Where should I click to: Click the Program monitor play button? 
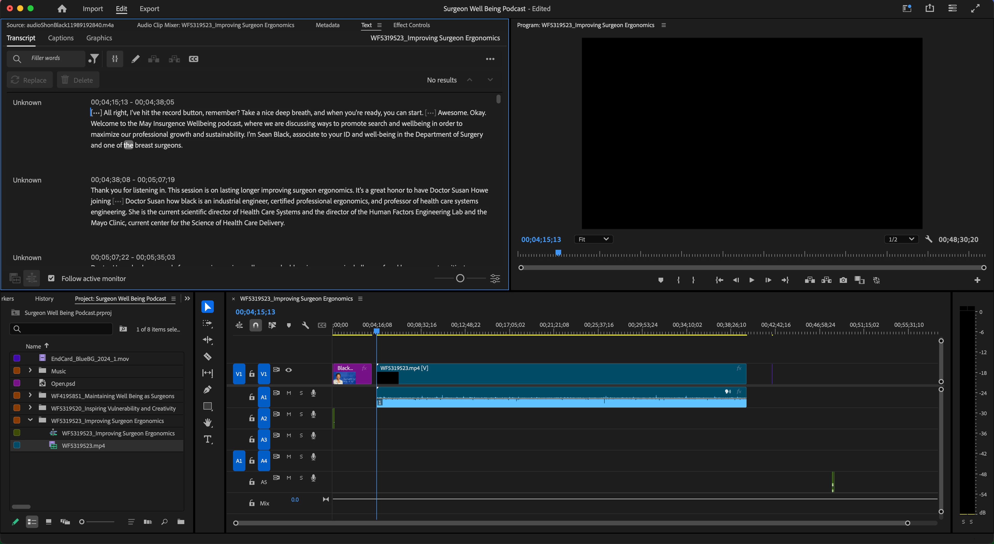click(751, 280)
